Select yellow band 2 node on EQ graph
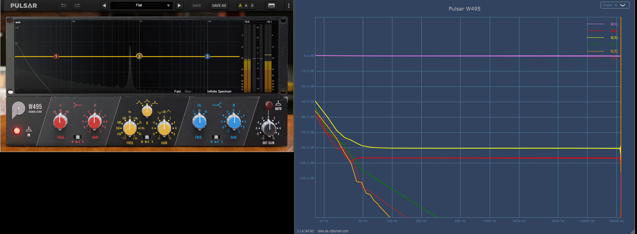Viewport: 637px width, 234px height. coord(139,56)
